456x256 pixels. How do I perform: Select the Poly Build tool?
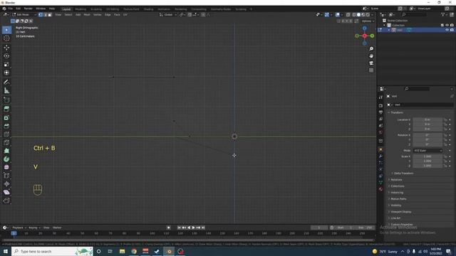click(6, 151)
